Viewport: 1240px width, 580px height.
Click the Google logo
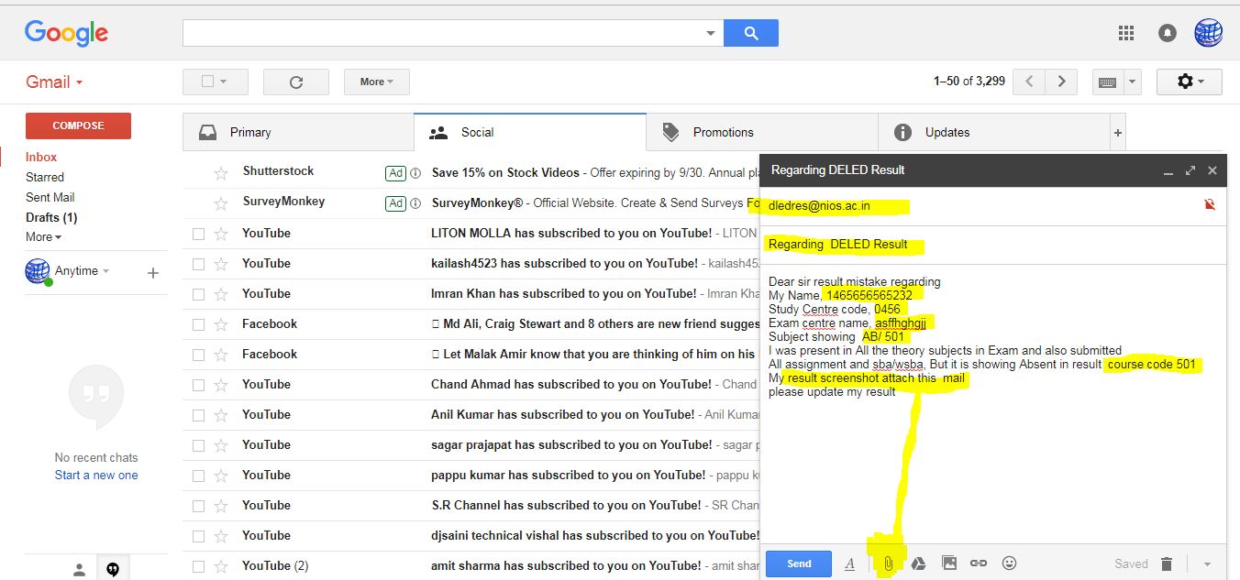66,34
